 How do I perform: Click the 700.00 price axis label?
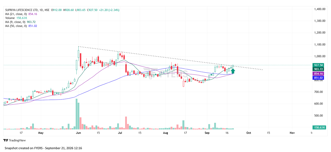[x=319, y=92]
